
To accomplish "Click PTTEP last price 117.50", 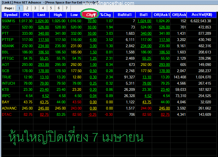I will (x=43, y=40).
